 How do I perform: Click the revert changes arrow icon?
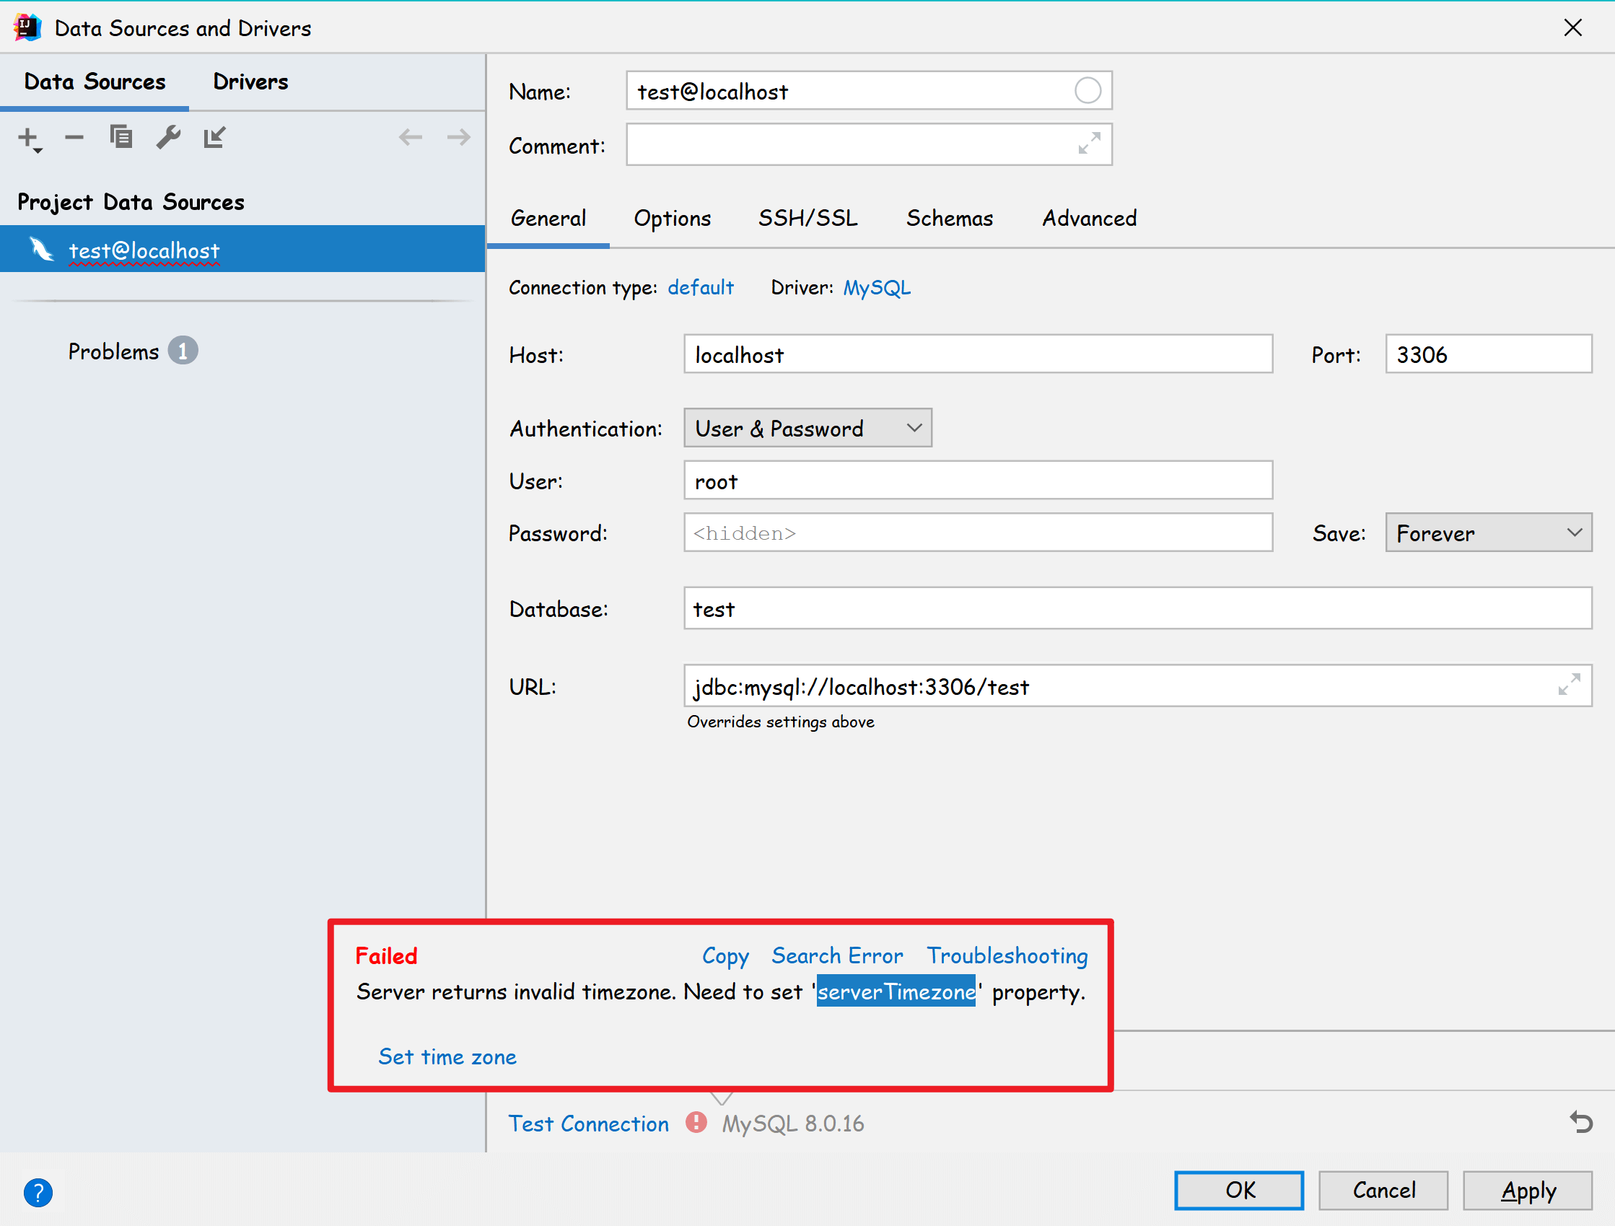(1580, 1121)
